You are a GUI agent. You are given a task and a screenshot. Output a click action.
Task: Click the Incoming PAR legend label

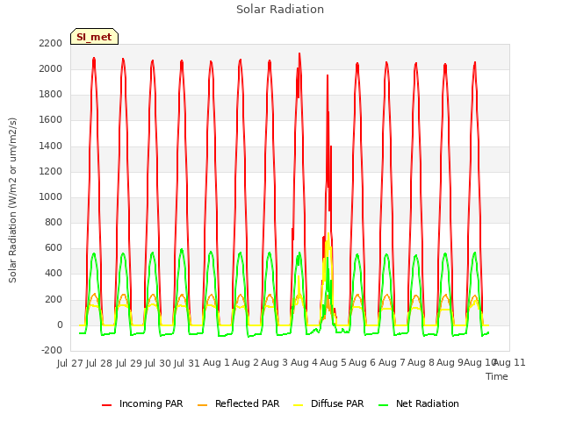click(x=151, y=403)
